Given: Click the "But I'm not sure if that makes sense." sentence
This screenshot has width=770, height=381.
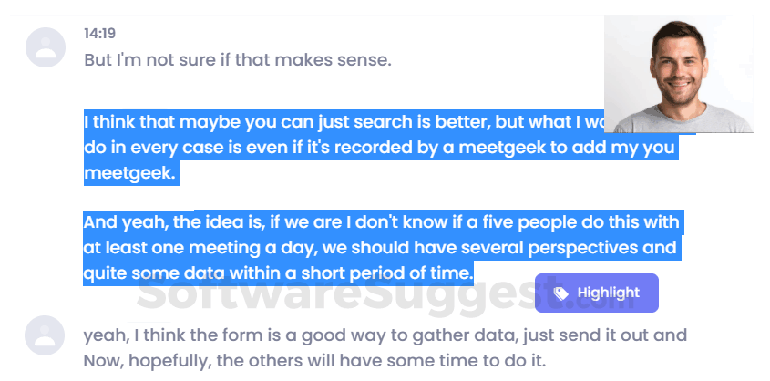Looking at the screenshot, I should pyautogui.click(x=237, y=60).
